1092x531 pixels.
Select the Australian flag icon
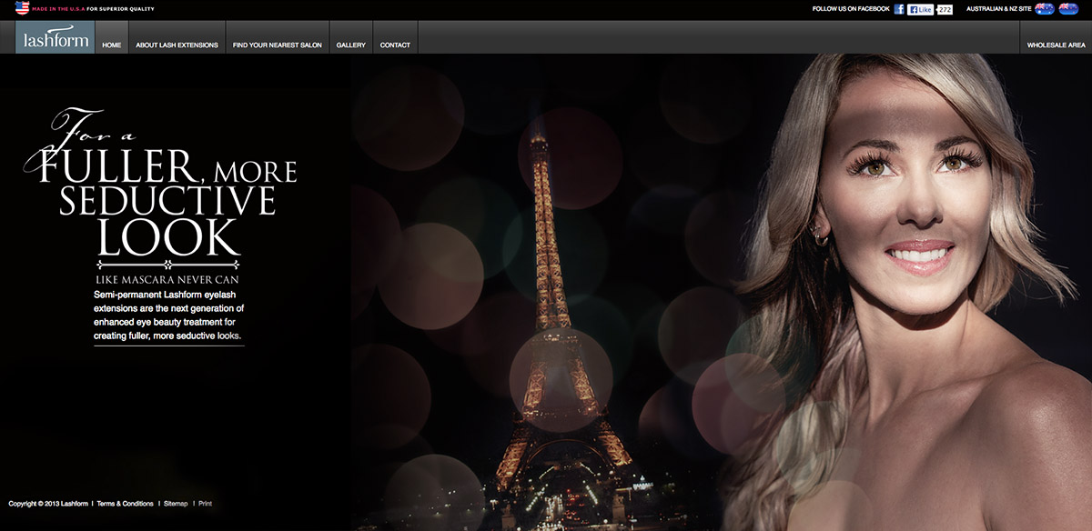[1045, 9]
